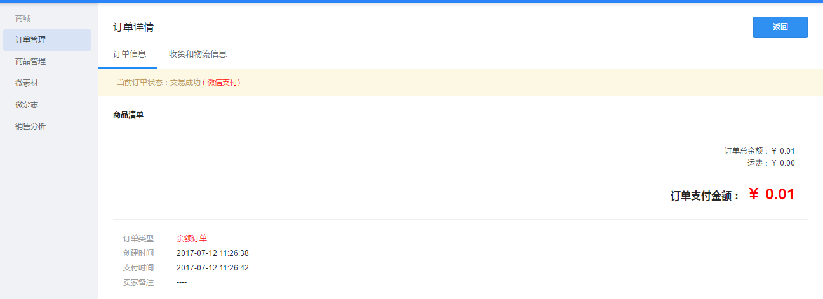
Task: Open the 微杂志 sidebar section
Action: [x=27, y=105]
